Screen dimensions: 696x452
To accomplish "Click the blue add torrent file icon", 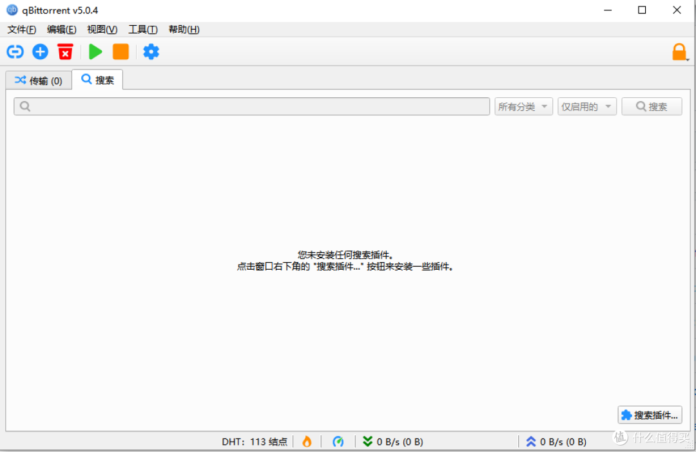I will [x=41, y=52].
